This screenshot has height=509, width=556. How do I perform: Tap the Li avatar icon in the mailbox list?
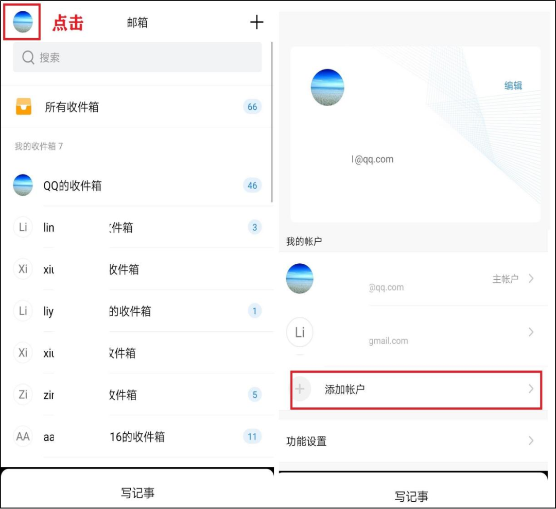(x=23, y=227)
